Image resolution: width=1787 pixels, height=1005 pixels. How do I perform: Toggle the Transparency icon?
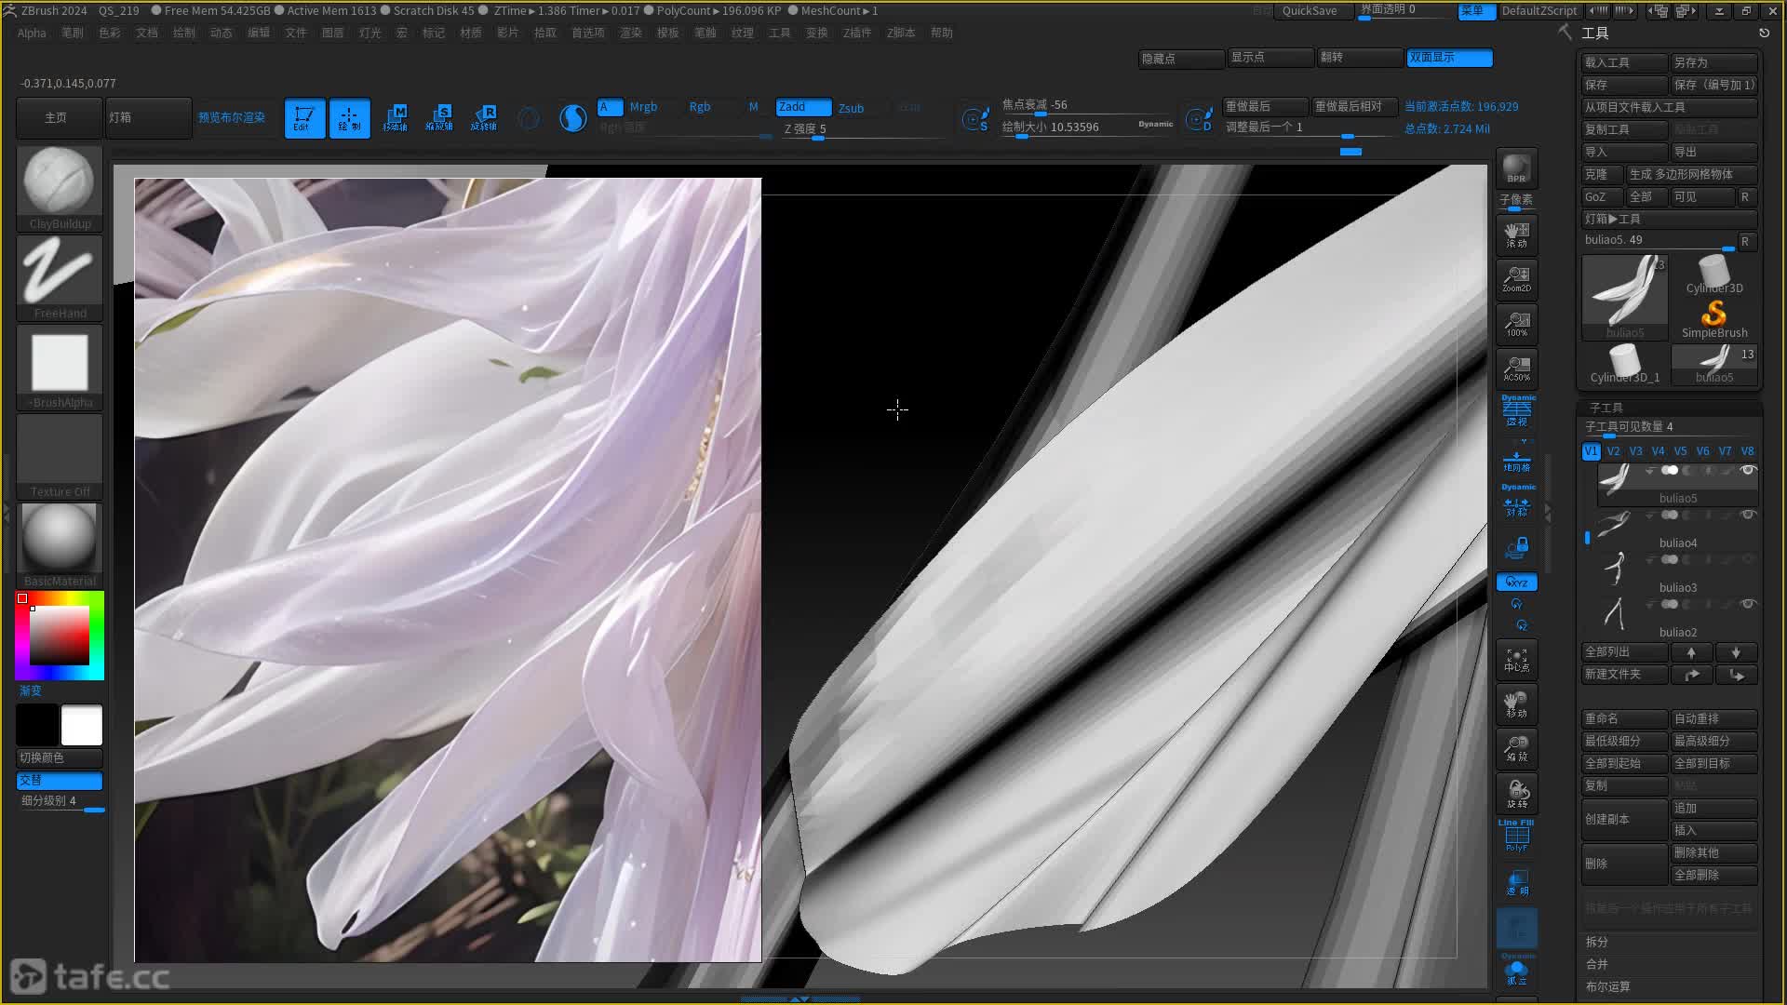(1516, 882)
